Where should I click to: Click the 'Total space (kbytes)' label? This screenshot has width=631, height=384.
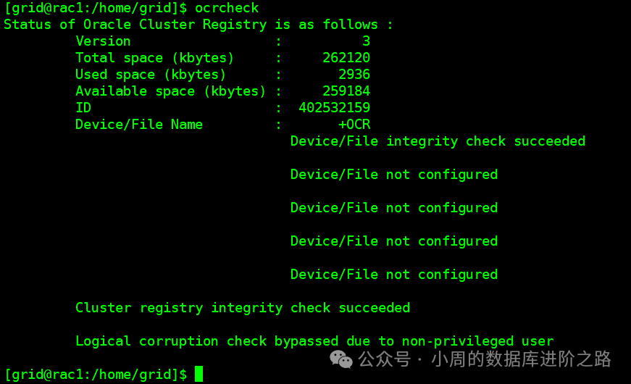[155, 58]
